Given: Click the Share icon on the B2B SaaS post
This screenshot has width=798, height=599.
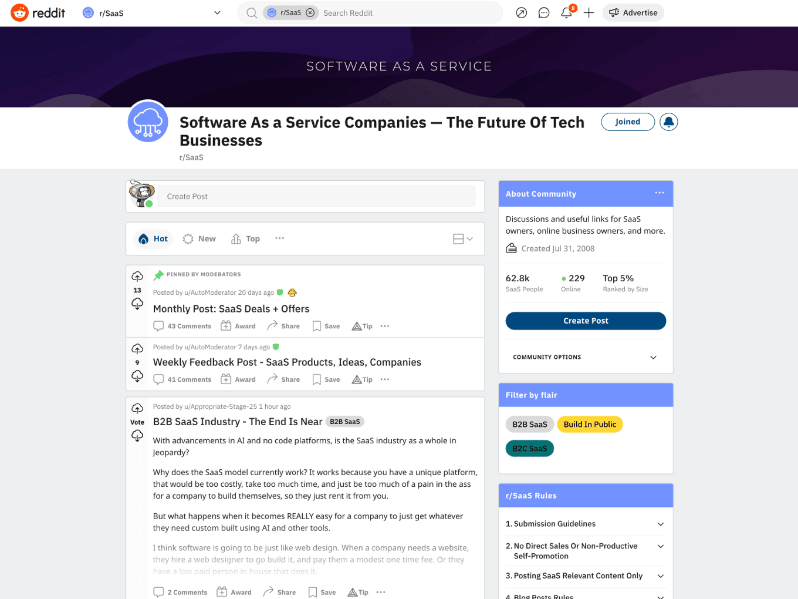Looking at the screenshot, I should point(280,592).
